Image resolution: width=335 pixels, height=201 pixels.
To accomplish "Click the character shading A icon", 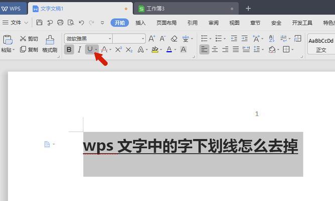I will 183,50.
